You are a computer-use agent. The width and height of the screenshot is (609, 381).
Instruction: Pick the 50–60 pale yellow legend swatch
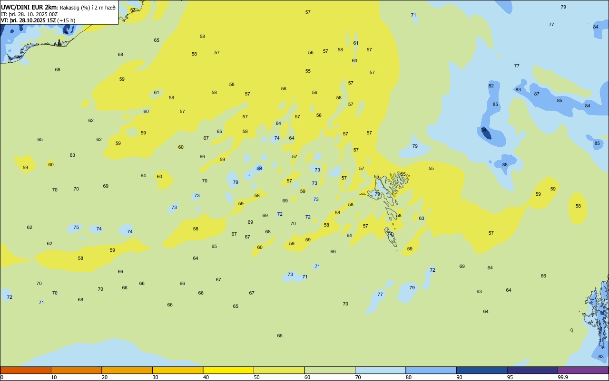(x=279, y=370)
